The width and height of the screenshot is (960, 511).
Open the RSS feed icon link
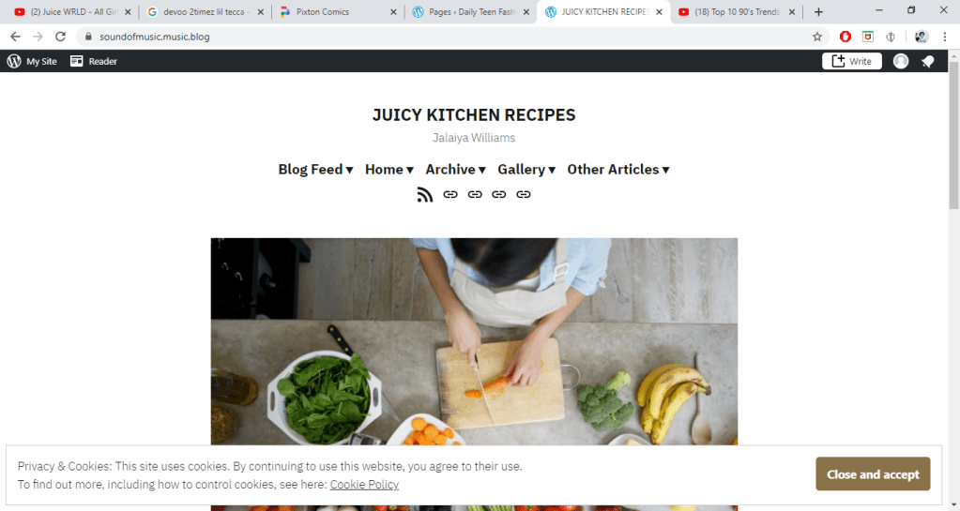point(425,195)
